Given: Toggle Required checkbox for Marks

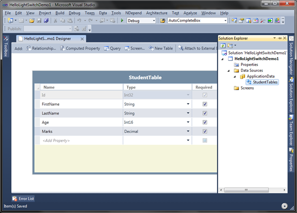Looking at the screenshot, I should tap(205, 131).
